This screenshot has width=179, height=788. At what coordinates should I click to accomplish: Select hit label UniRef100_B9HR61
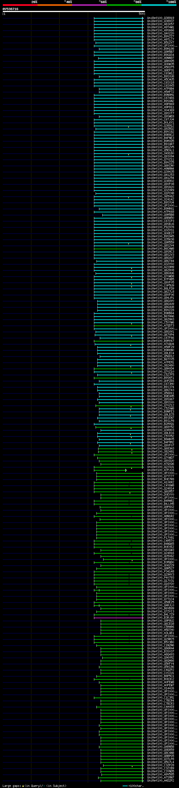(x=160, y=209)
